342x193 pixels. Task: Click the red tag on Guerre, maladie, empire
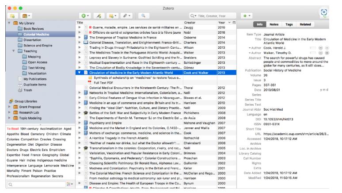point(90,27)
